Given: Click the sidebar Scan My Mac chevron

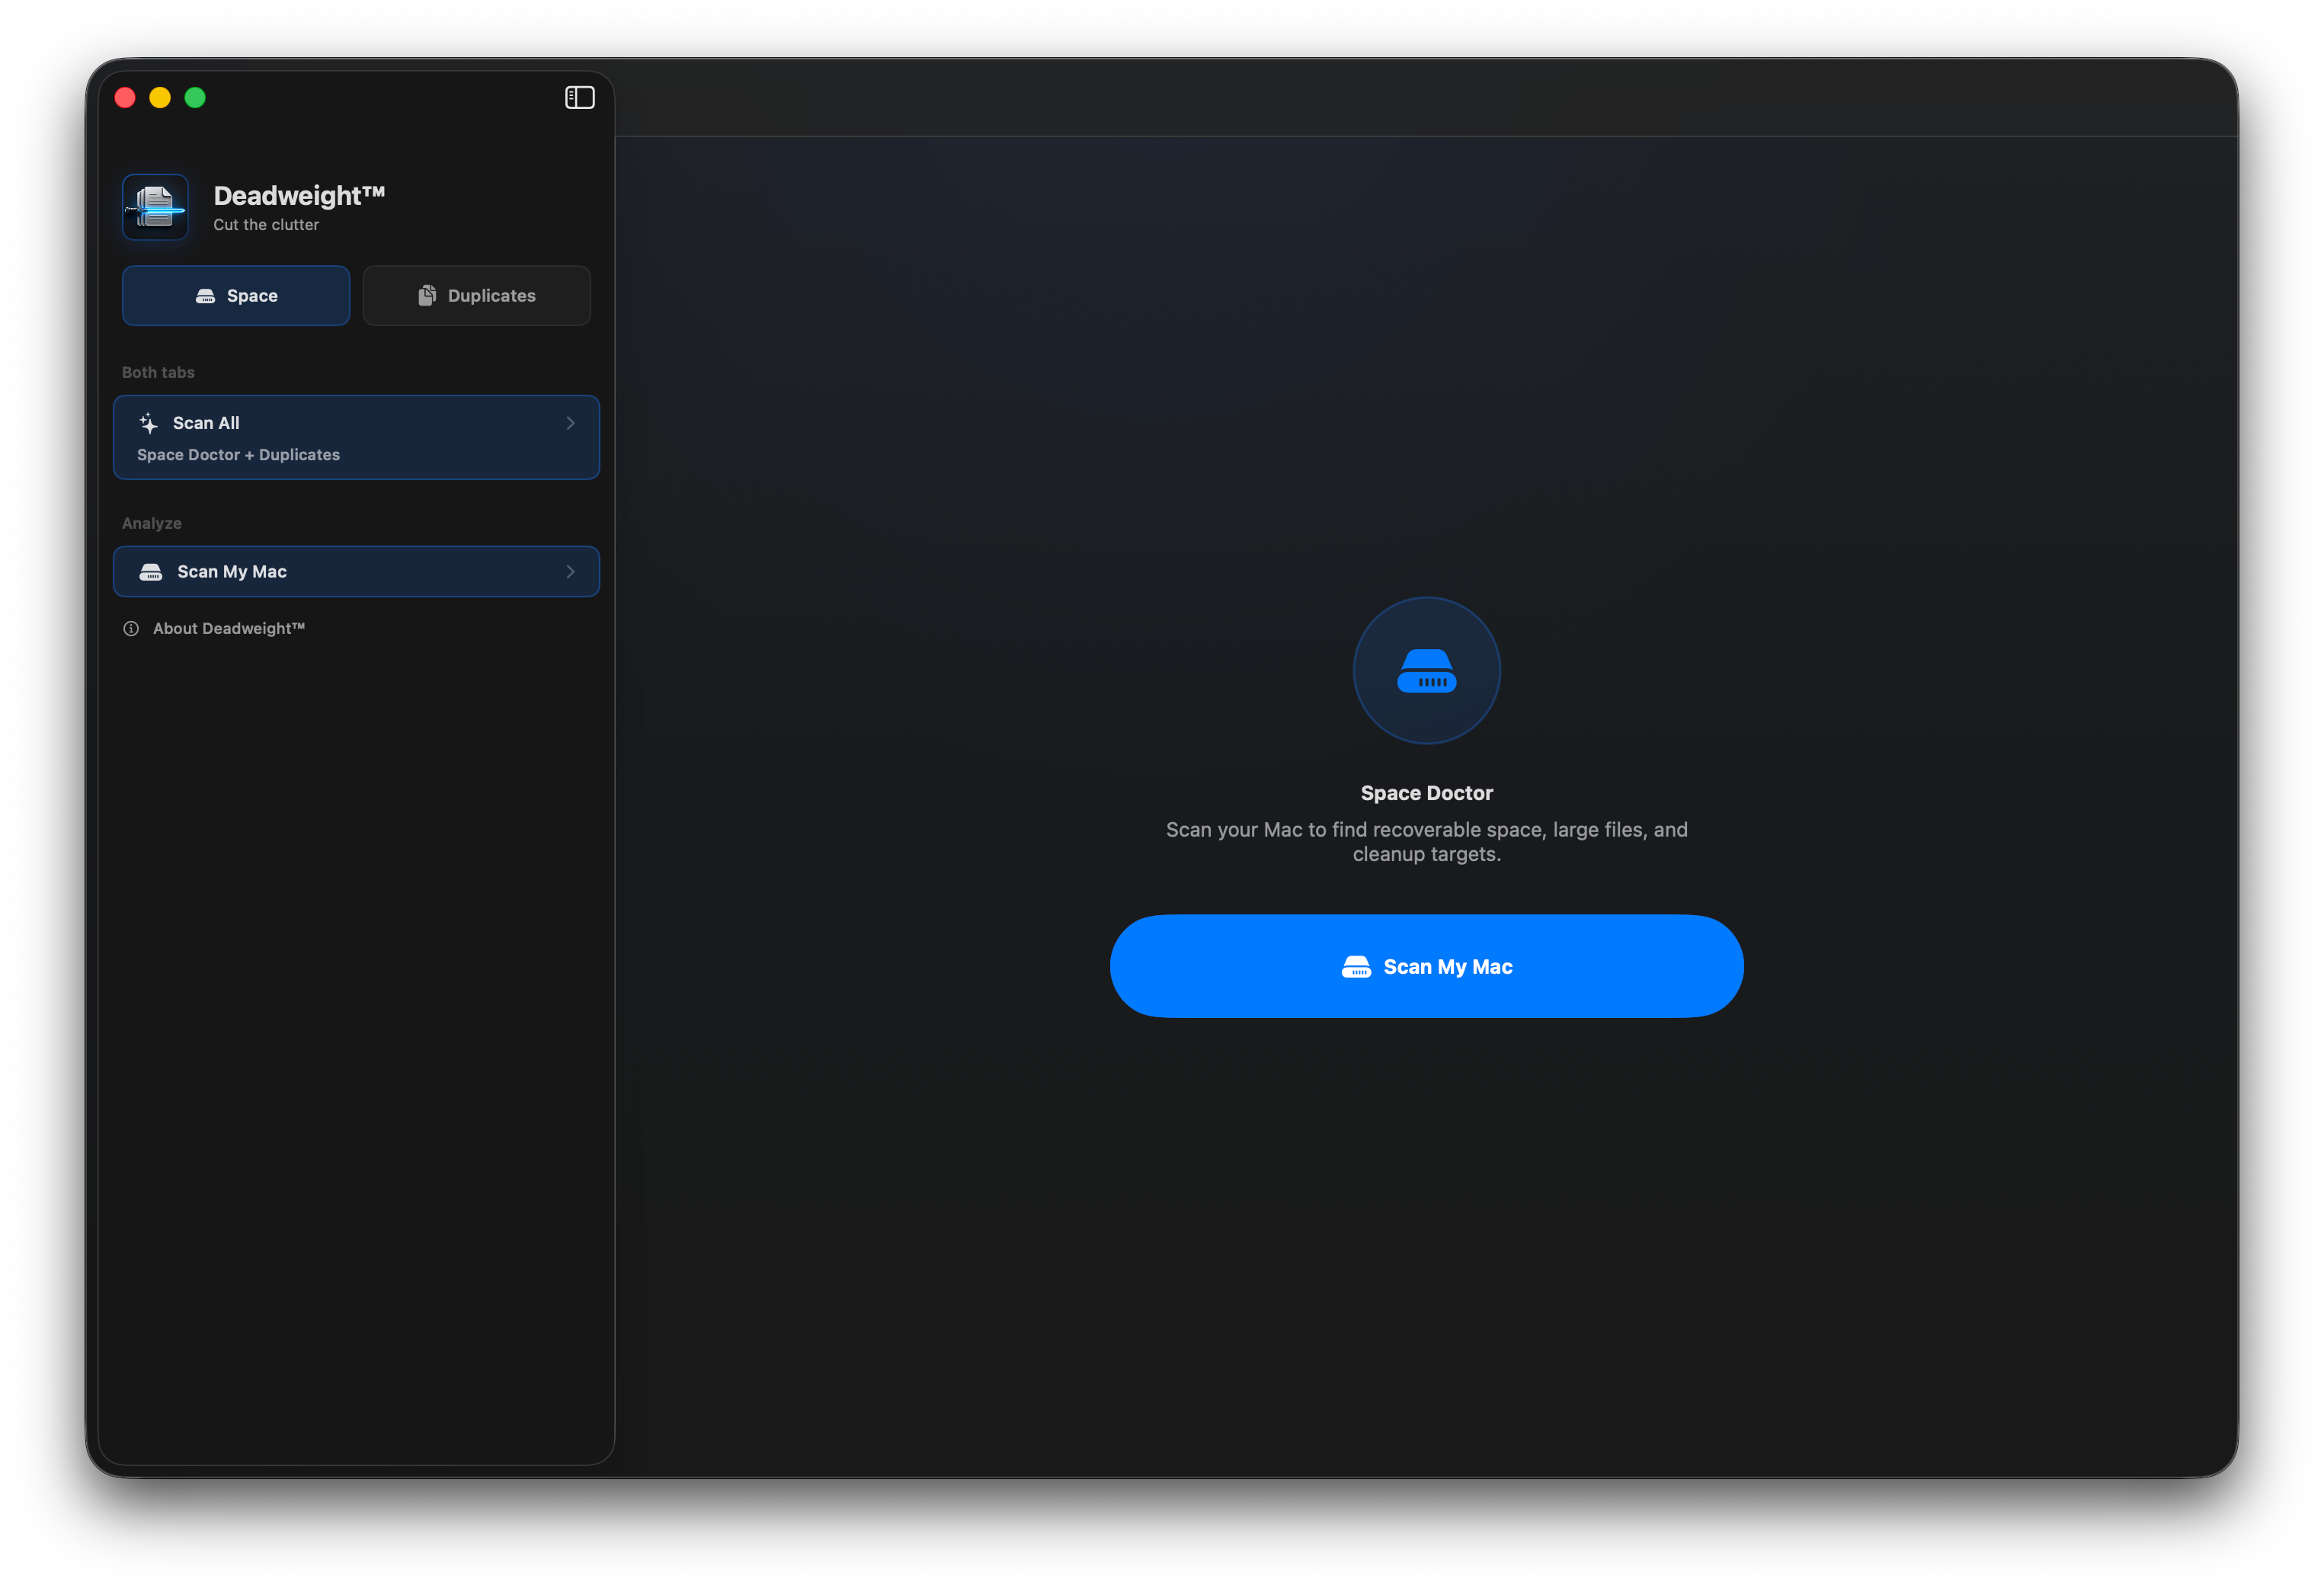Looking at the screenshot, I should point(571,572).
